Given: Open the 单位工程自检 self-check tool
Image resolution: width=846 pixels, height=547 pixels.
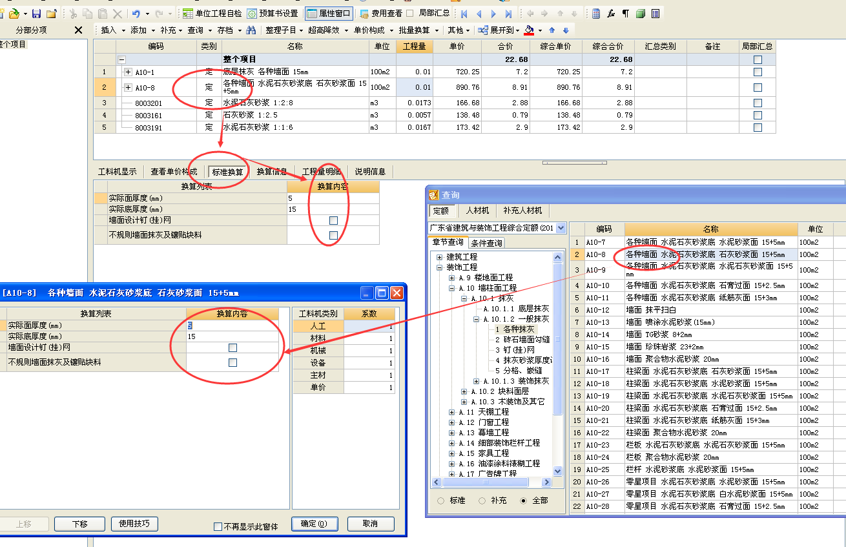Looking at the screenshot, I should [212, 13].
